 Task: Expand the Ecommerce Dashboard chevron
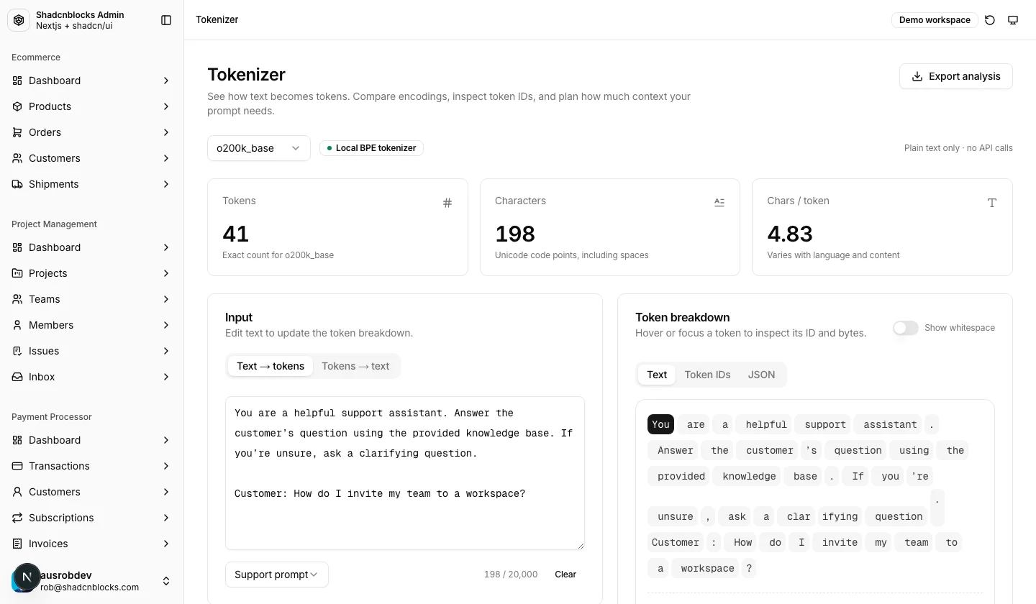point(166,81)
